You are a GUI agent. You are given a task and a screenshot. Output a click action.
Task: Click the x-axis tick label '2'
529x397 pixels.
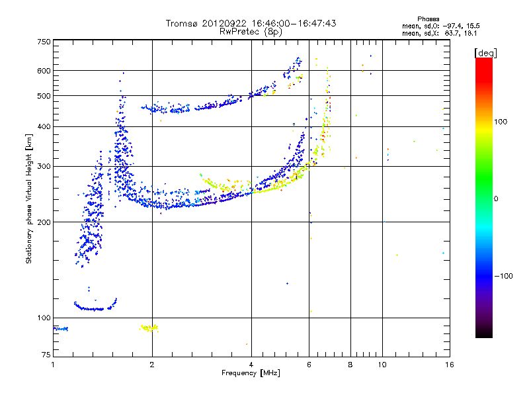coord(152,365)
